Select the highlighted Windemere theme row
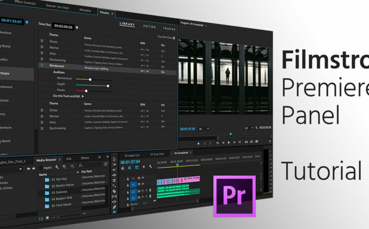The height and width of the screenshot is (229, 369). (x=107, y=69)
